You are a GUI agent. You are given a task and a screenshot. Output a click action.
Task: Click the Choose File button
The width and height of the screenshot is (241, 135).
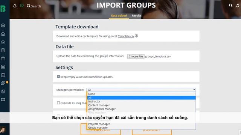tap(136, 56)
